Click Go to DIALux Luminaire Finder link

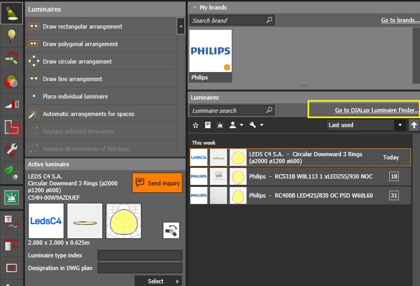point(377,110)
